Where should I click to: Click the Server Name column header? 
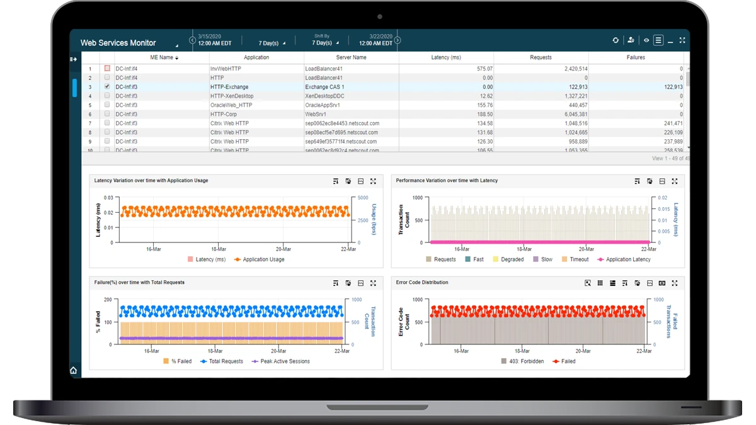[351, 57]
